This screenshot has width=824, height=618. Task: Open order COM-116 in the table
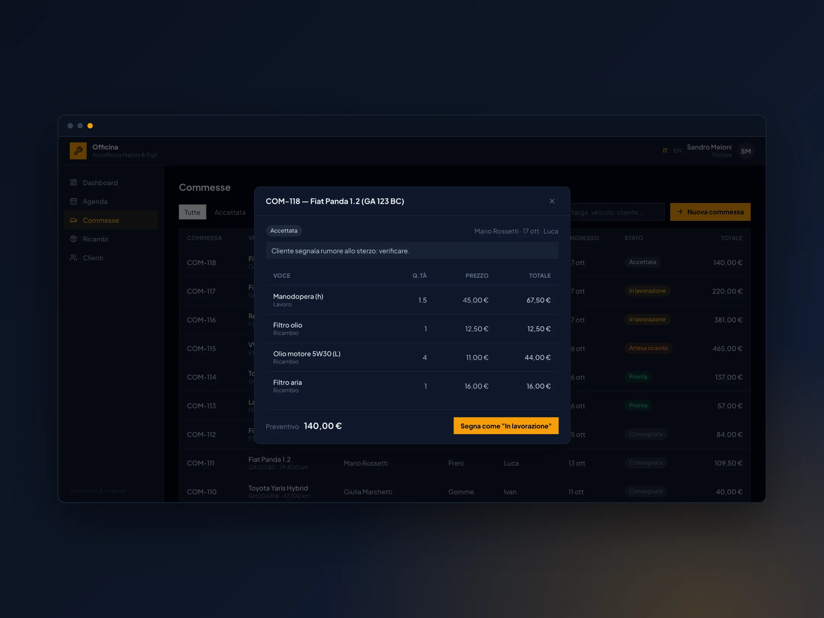point(201,320)
